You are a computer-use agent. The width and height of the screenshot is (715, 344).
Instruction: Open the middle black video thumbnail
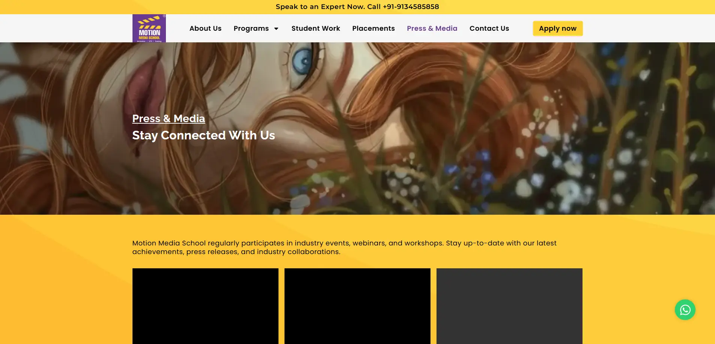tap(357, 306)
